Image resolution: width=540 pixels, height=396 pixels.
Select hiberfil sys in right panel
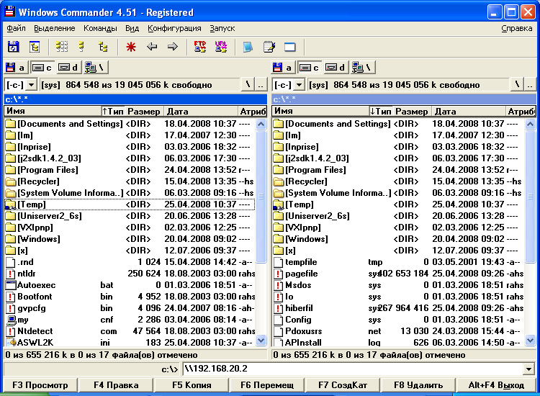(398, 308)
